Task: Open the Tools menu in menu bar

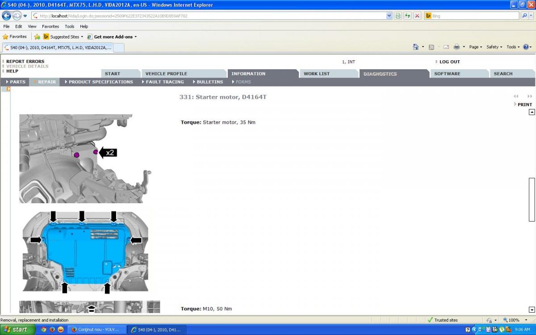Action: tap(70, 26)
